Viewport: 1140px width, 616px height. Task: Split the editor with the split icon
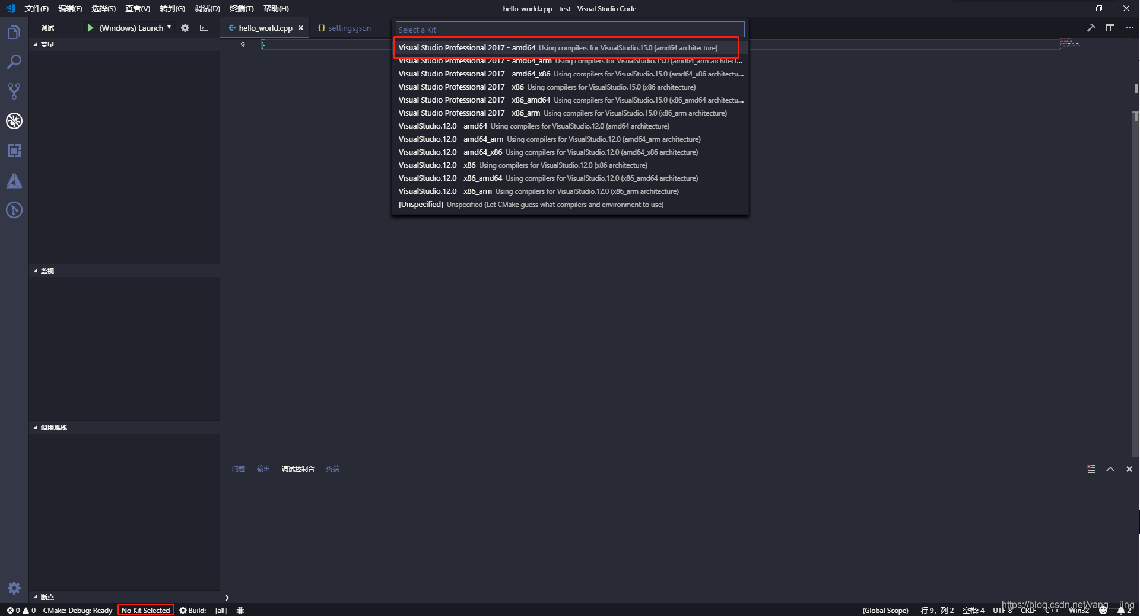(1110, 28)
